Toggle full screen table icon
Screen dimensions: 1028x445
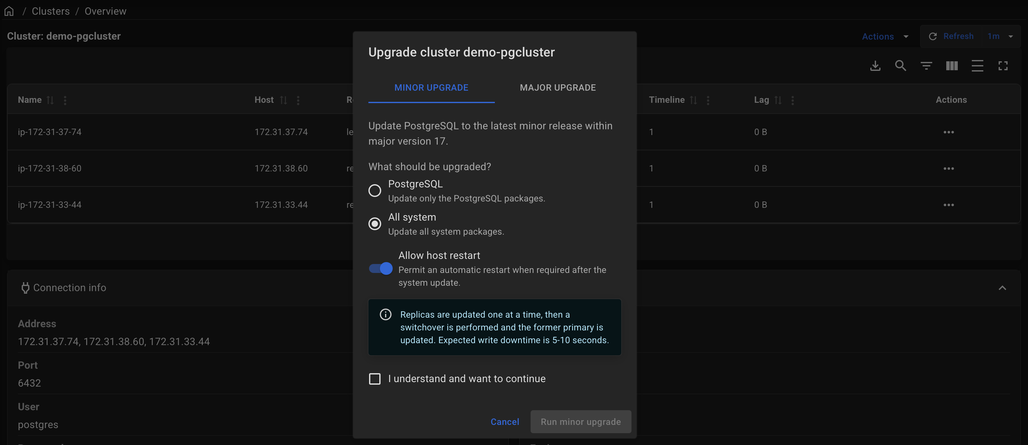click(1003, 65)
